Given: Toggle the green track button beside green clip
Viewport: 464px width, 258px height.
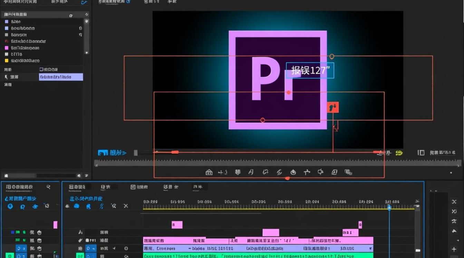Looking at the screenshot, I should 80,256.
